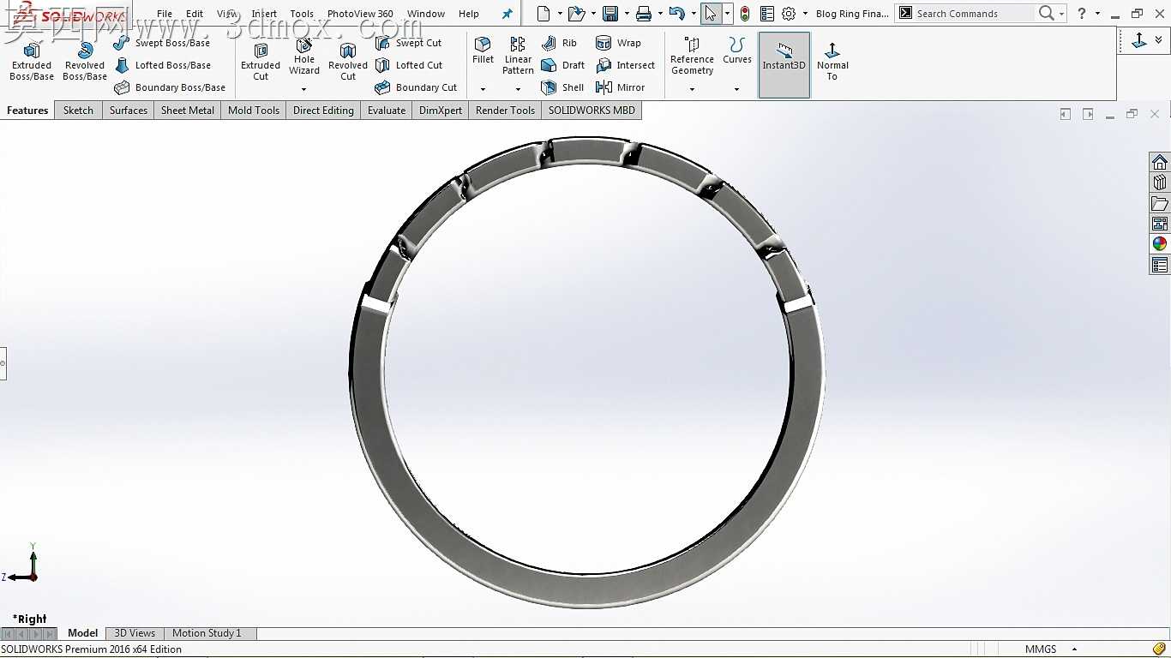The image size is (1171, 658).
Task: Use the Intersect feature
Action: pos(625,65)
